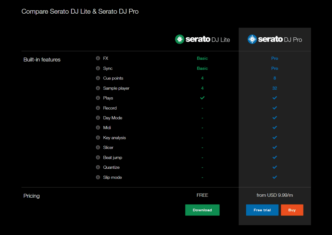Click the info icon beside Sync

pos(98,68)
